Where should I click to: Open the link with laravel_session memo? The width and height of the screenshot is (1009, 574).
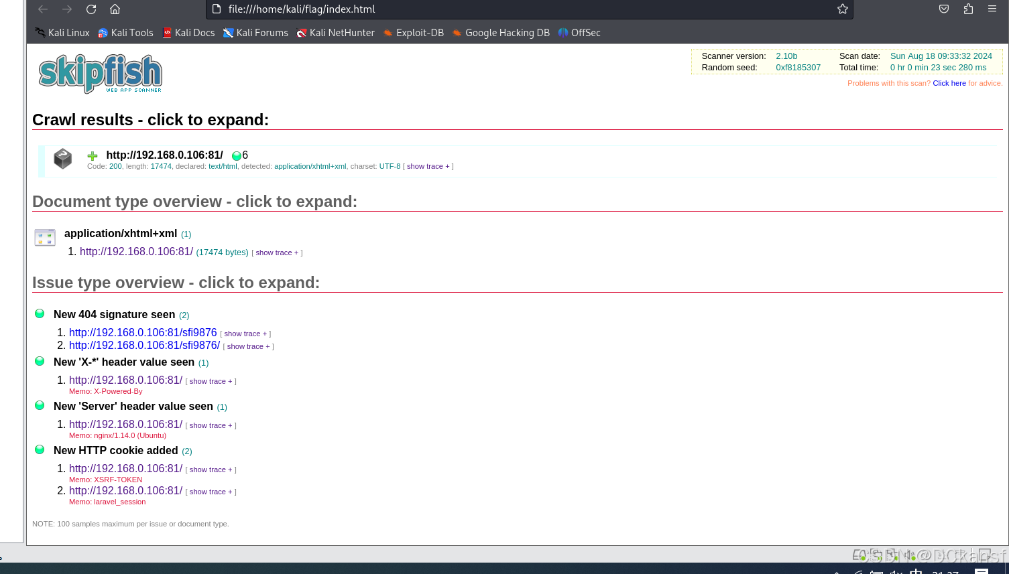pyautogui.click(x=125, y=491)
